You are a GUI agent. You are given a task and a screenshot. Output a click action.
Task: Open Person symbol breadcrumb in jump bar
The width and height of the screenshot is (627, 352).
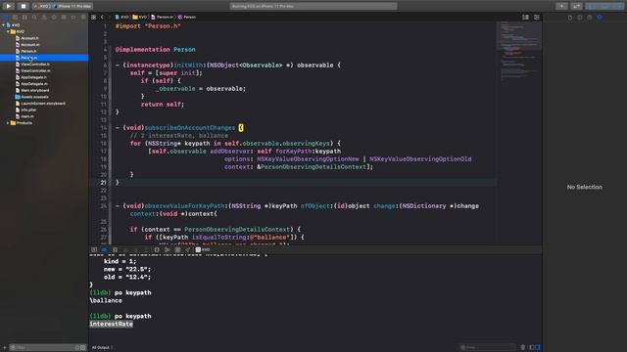[x=187, y=18]
